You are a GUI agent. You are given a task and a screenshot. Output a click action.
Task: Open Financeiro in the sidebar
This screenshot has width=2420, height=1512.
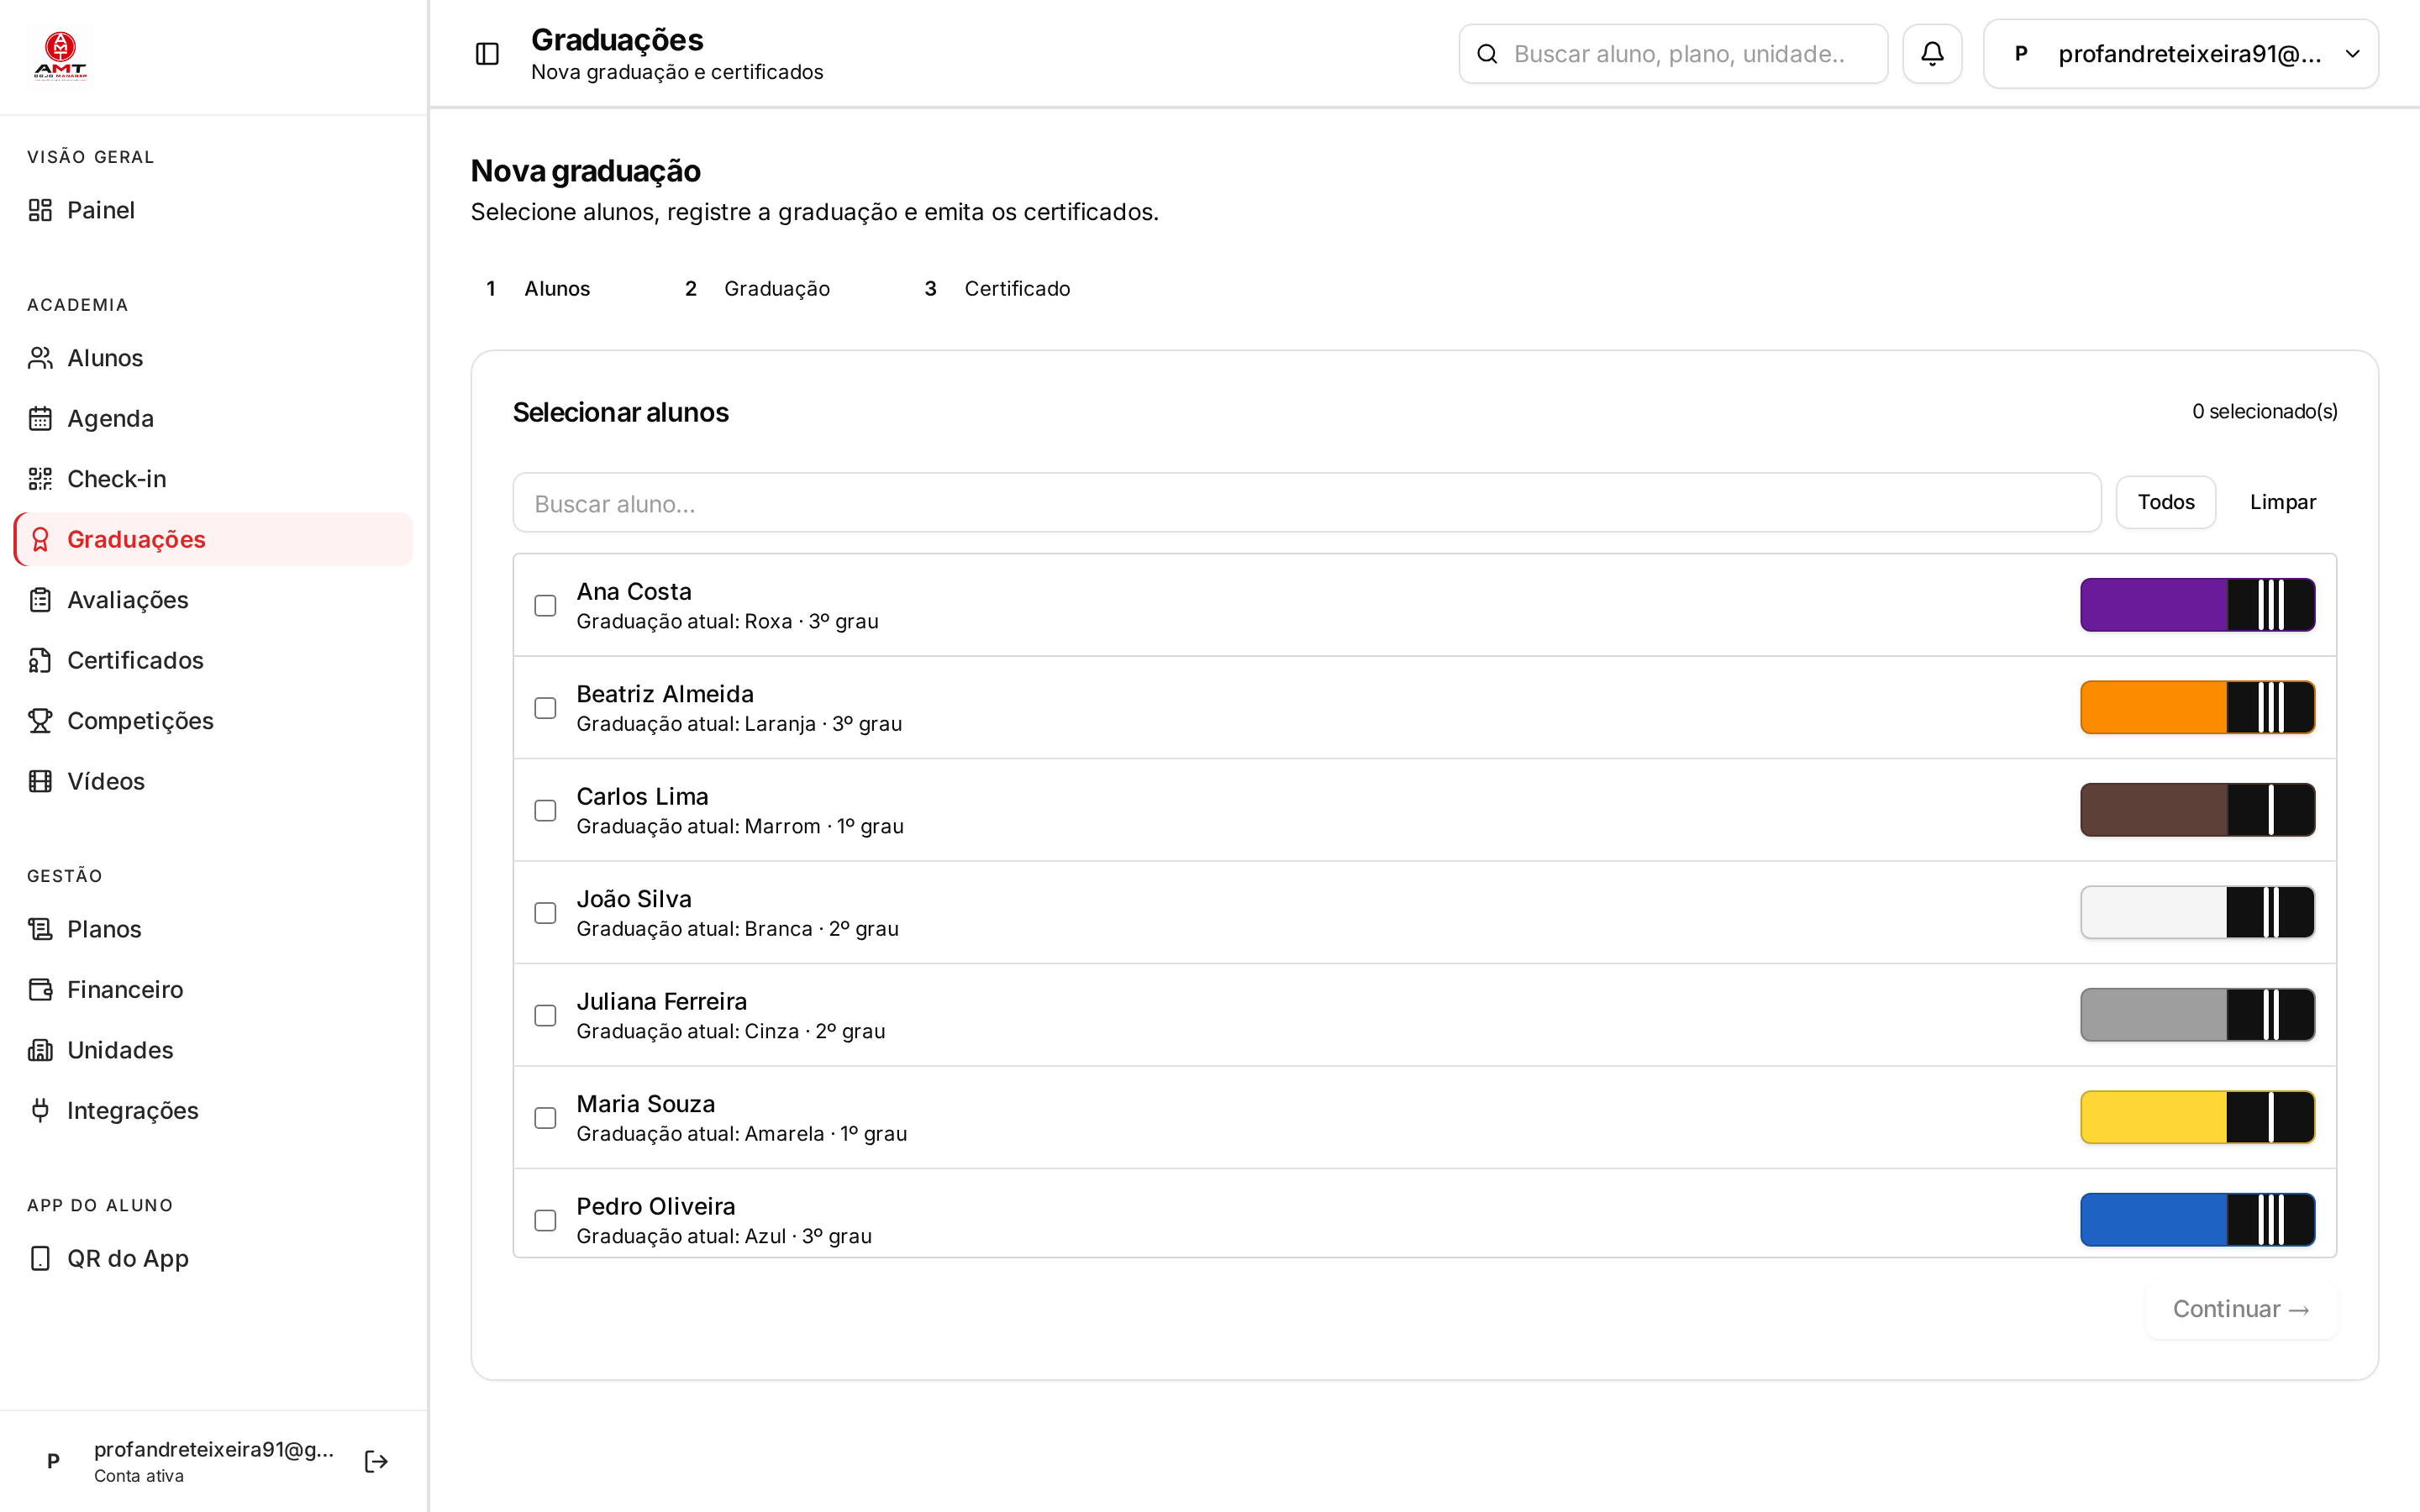tap(213, 989)
